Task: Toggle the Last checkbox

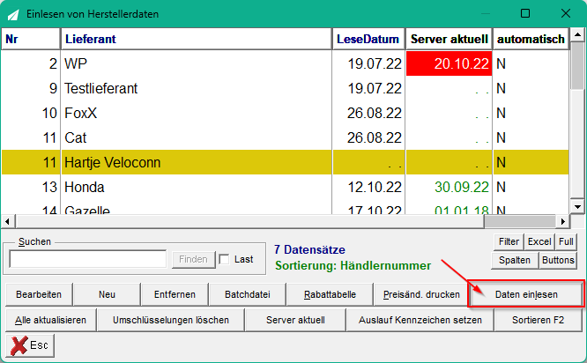Action: pyautogui.click(x=224, y=259)
